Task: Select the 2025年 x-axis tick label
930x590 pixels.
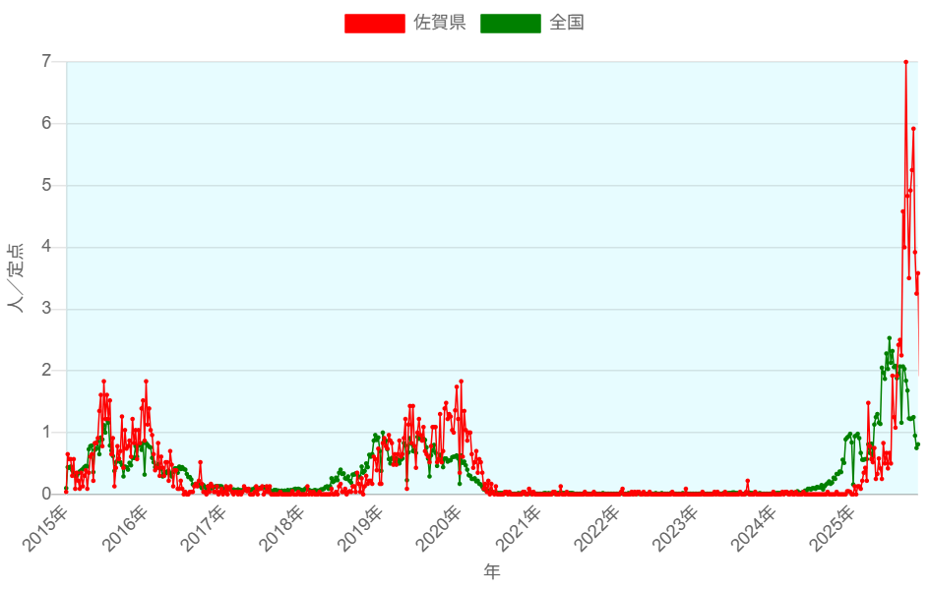Action: (x=834, y=528)
